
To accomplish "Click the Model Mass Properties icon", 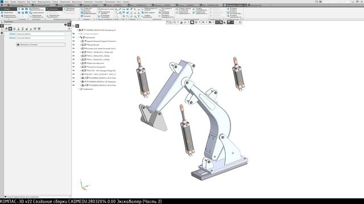I will [143, 12].
